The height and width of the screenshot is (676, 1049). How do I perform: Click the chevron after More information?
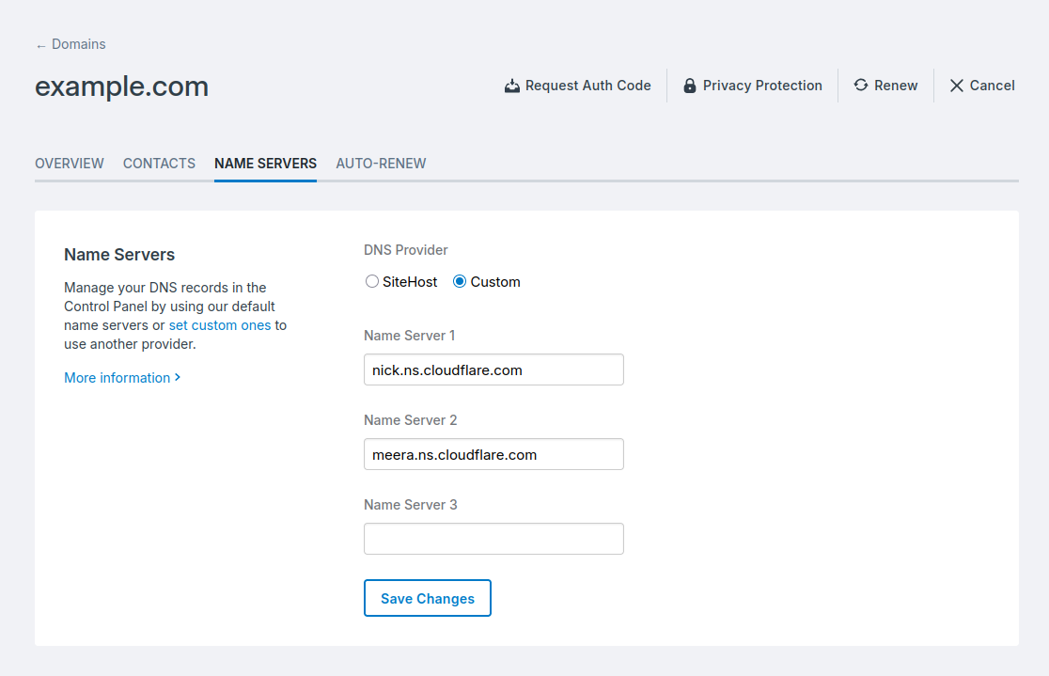(x=176, y=377)
